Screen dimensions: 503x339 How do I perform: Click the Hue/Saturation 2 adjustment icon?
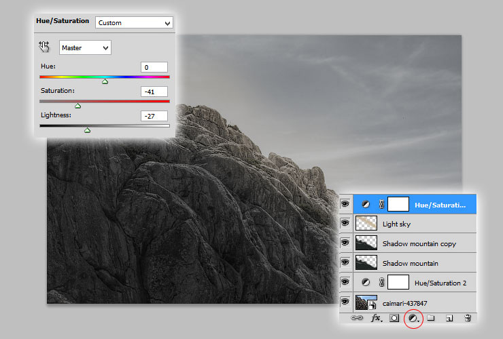366,282
